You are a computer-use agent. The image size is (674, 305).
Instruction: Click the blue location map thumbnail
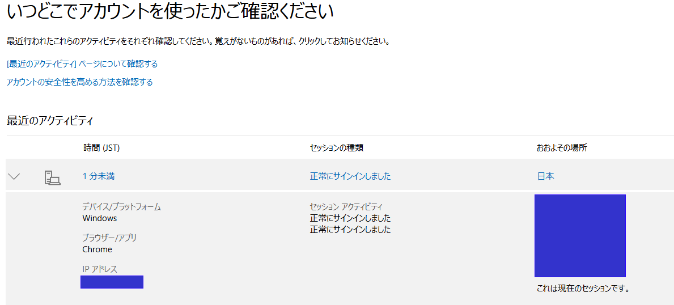(x=580, y=236)
